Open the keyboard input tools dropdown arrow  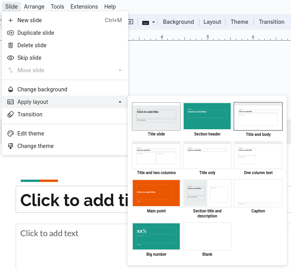click(x=154, y=22)
